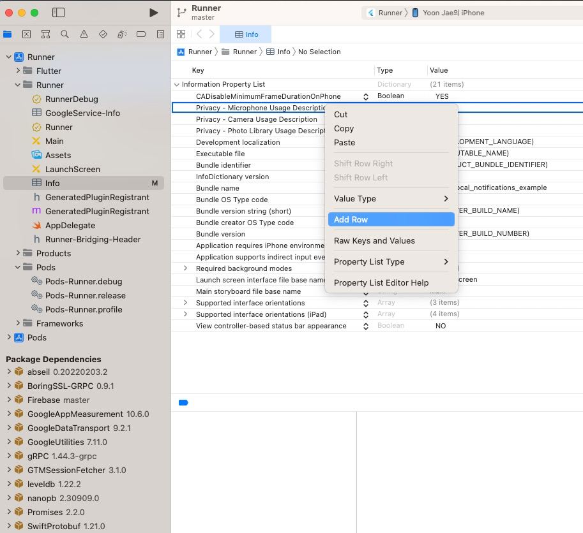Image resolution: width=583 pixels, height=533 pixels.
Task: Go back in editor history
Action: click(199, 34)
